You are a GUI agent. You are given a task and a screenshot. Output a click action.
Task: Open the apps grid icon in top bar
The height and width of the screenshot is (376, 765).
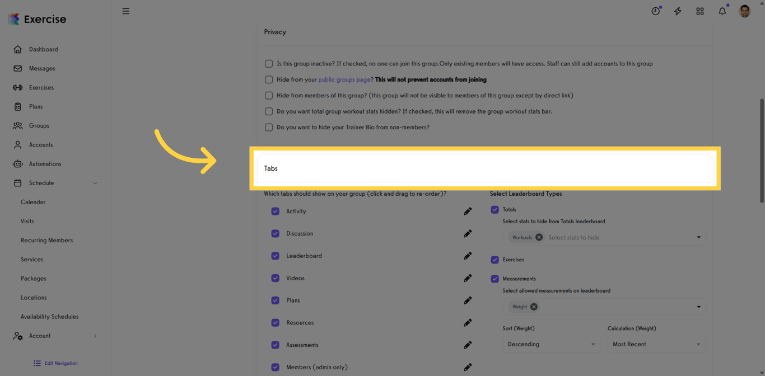coord(699,11)
